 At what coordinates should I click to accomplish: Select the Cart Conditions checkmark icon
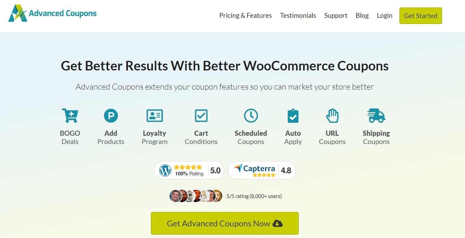(x=201, y=115)
